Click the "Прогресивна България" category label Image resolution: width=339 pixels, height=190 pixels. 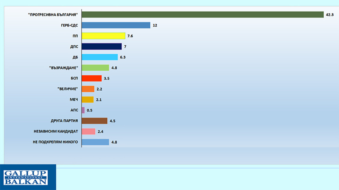(x=53, y=15)
